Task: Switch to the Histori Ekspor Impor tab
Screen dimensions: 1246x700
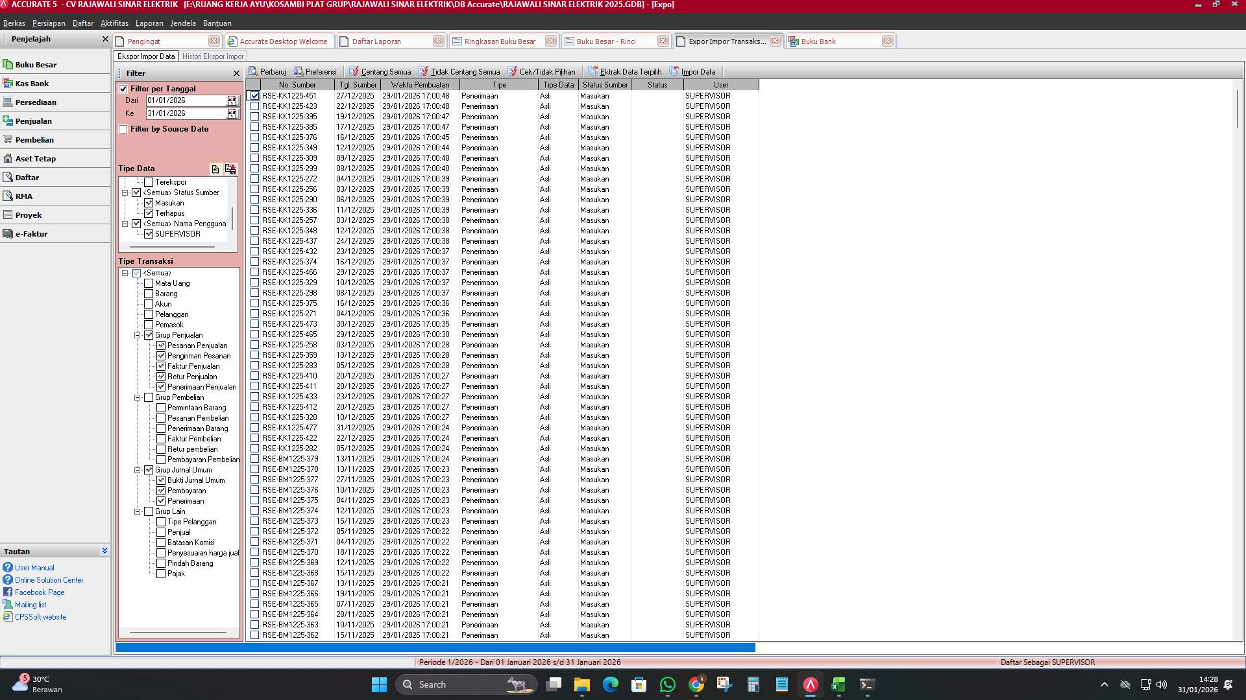Action: (x=214, y=56)
